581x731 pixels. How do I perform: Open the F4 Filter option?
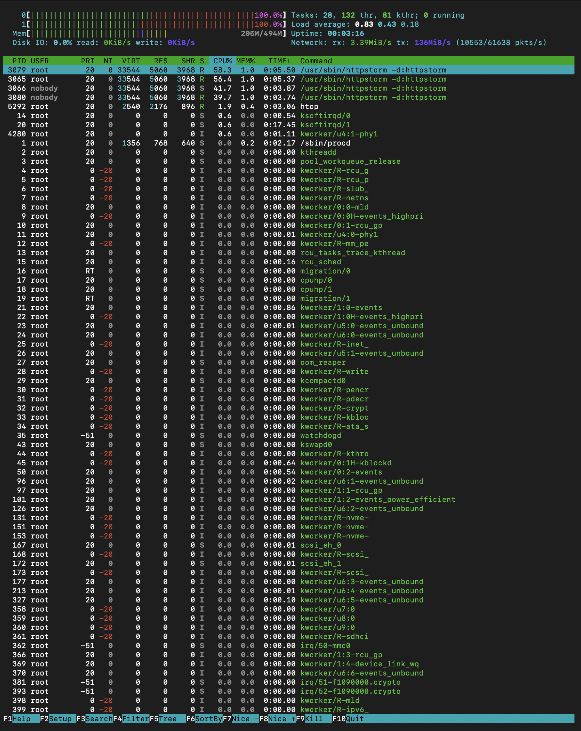[131, 719]
